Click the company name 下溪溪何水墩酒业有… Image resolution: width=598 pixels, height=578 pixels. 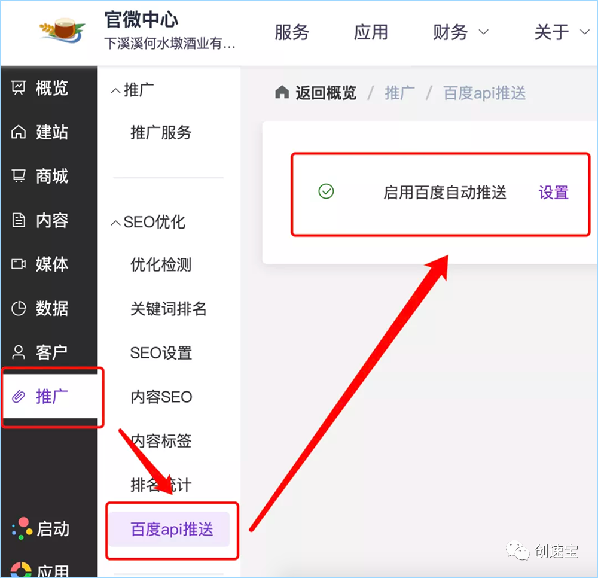coord(170,43)
